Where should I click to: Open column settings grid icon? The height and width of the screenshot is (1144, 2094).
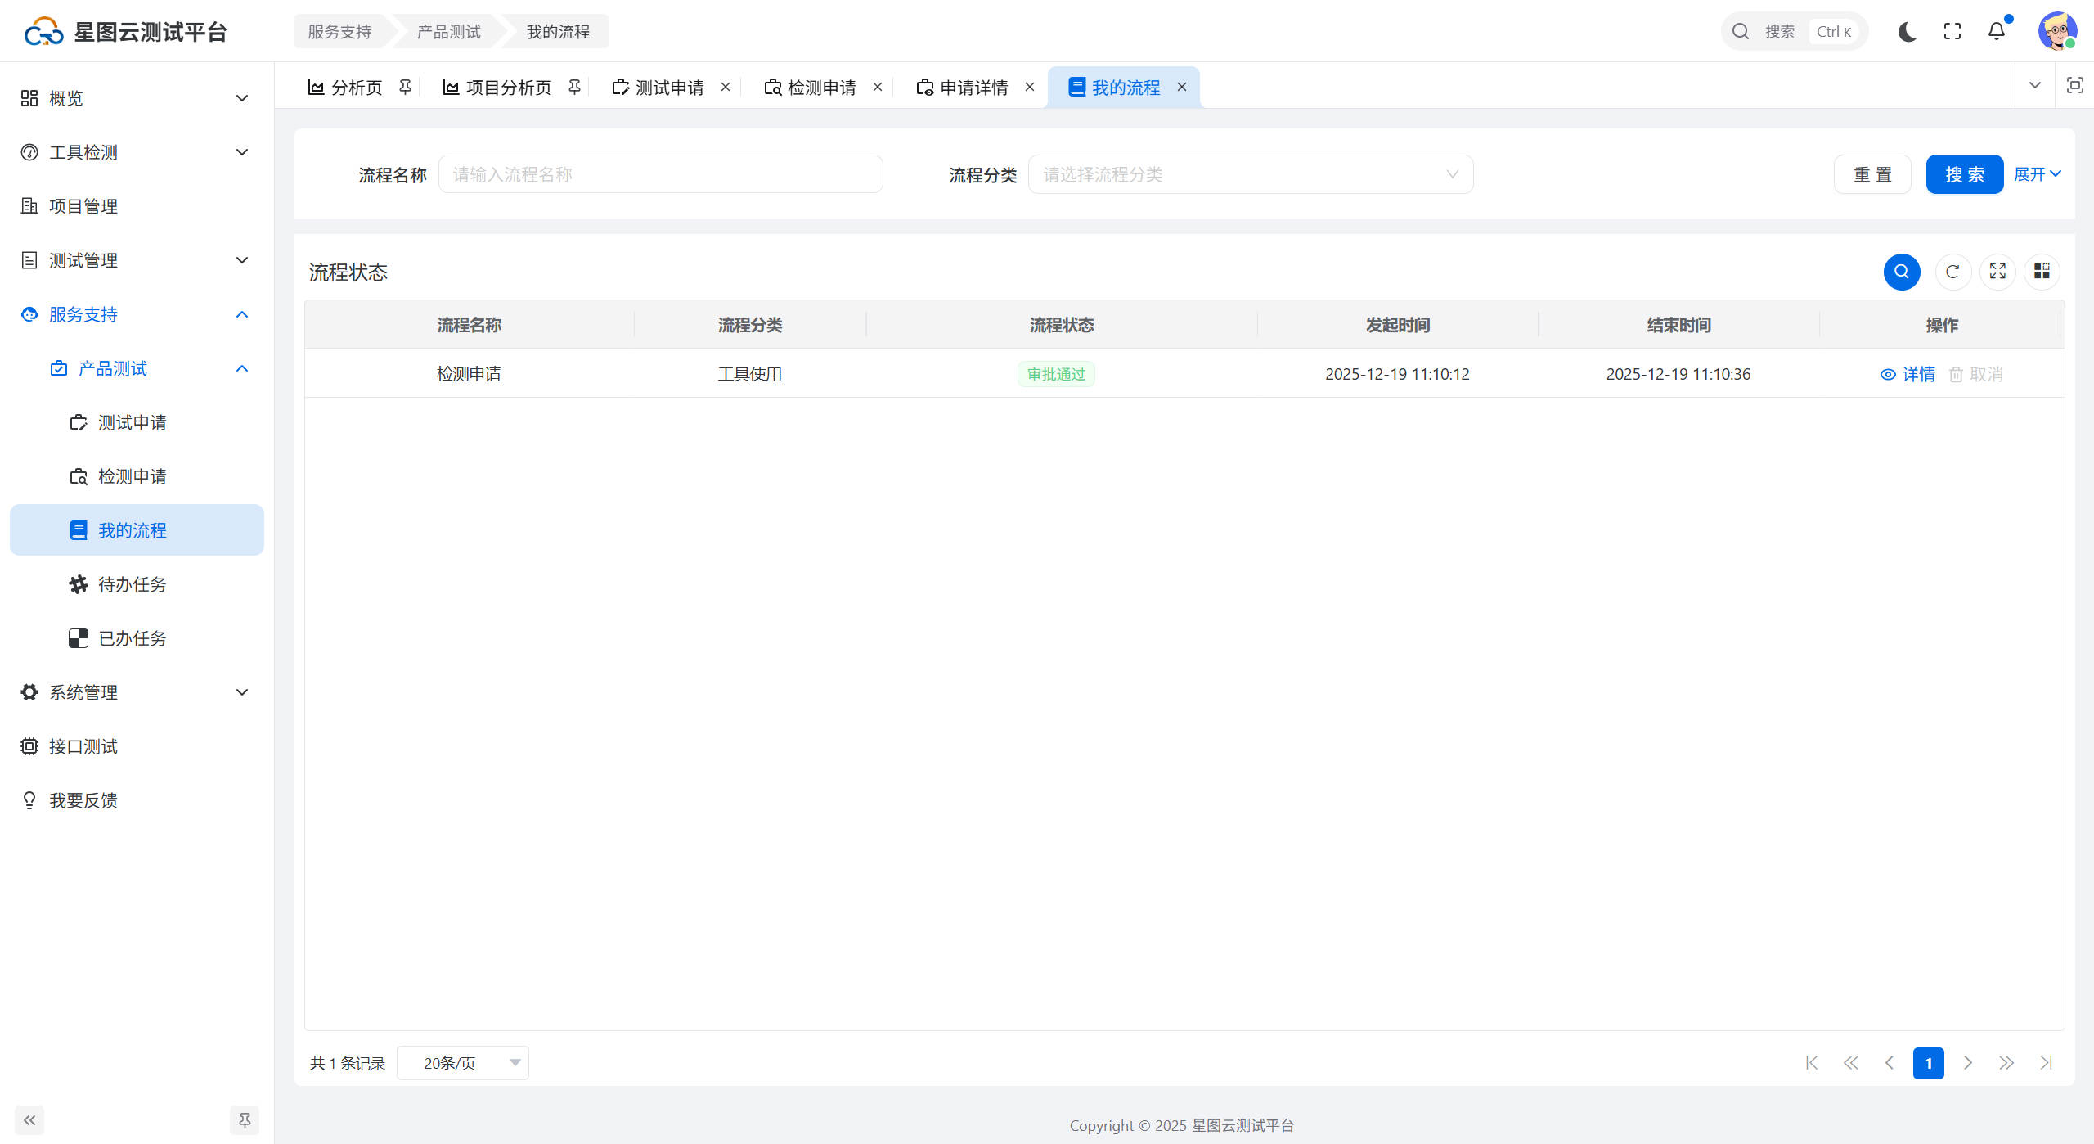tap(2042, 272)
